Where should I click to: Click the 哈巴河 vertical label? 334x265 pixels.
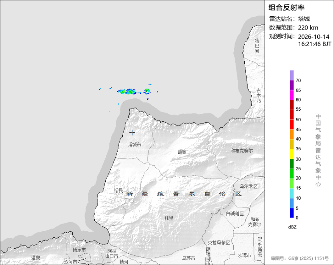point(257,45)
